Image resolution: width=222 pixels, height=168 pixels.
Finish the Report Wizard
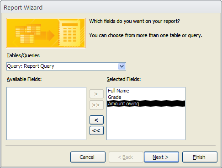click(x=200, y=157)
